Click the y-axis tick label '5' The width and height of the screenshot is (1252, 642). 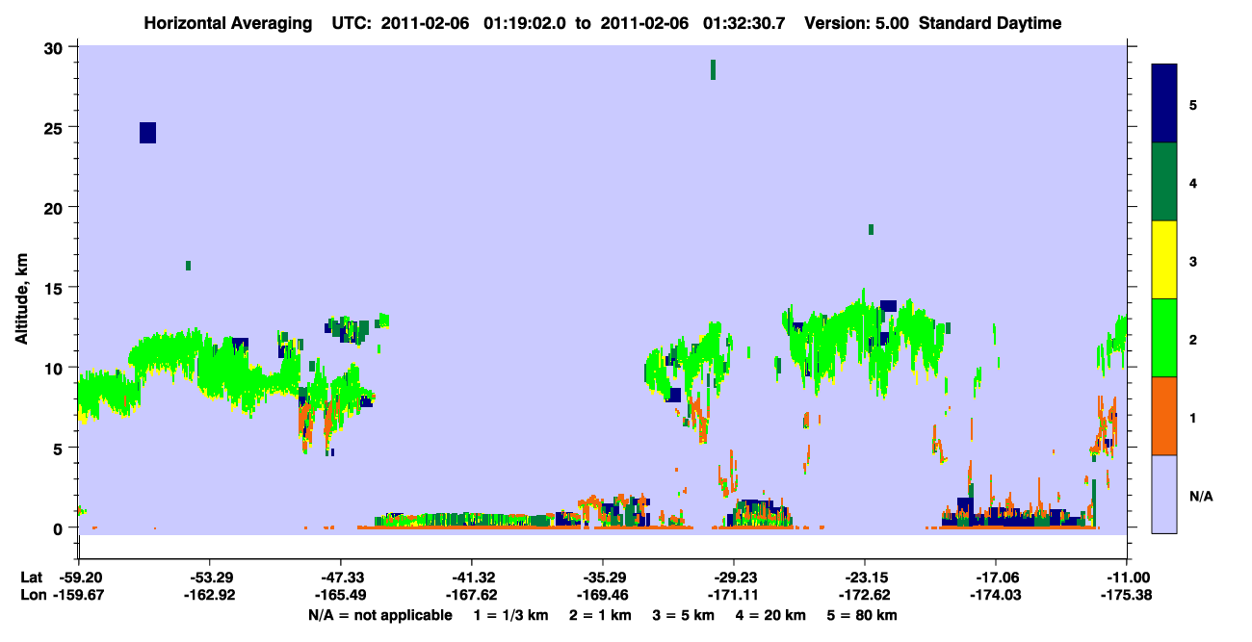[60, 448]
